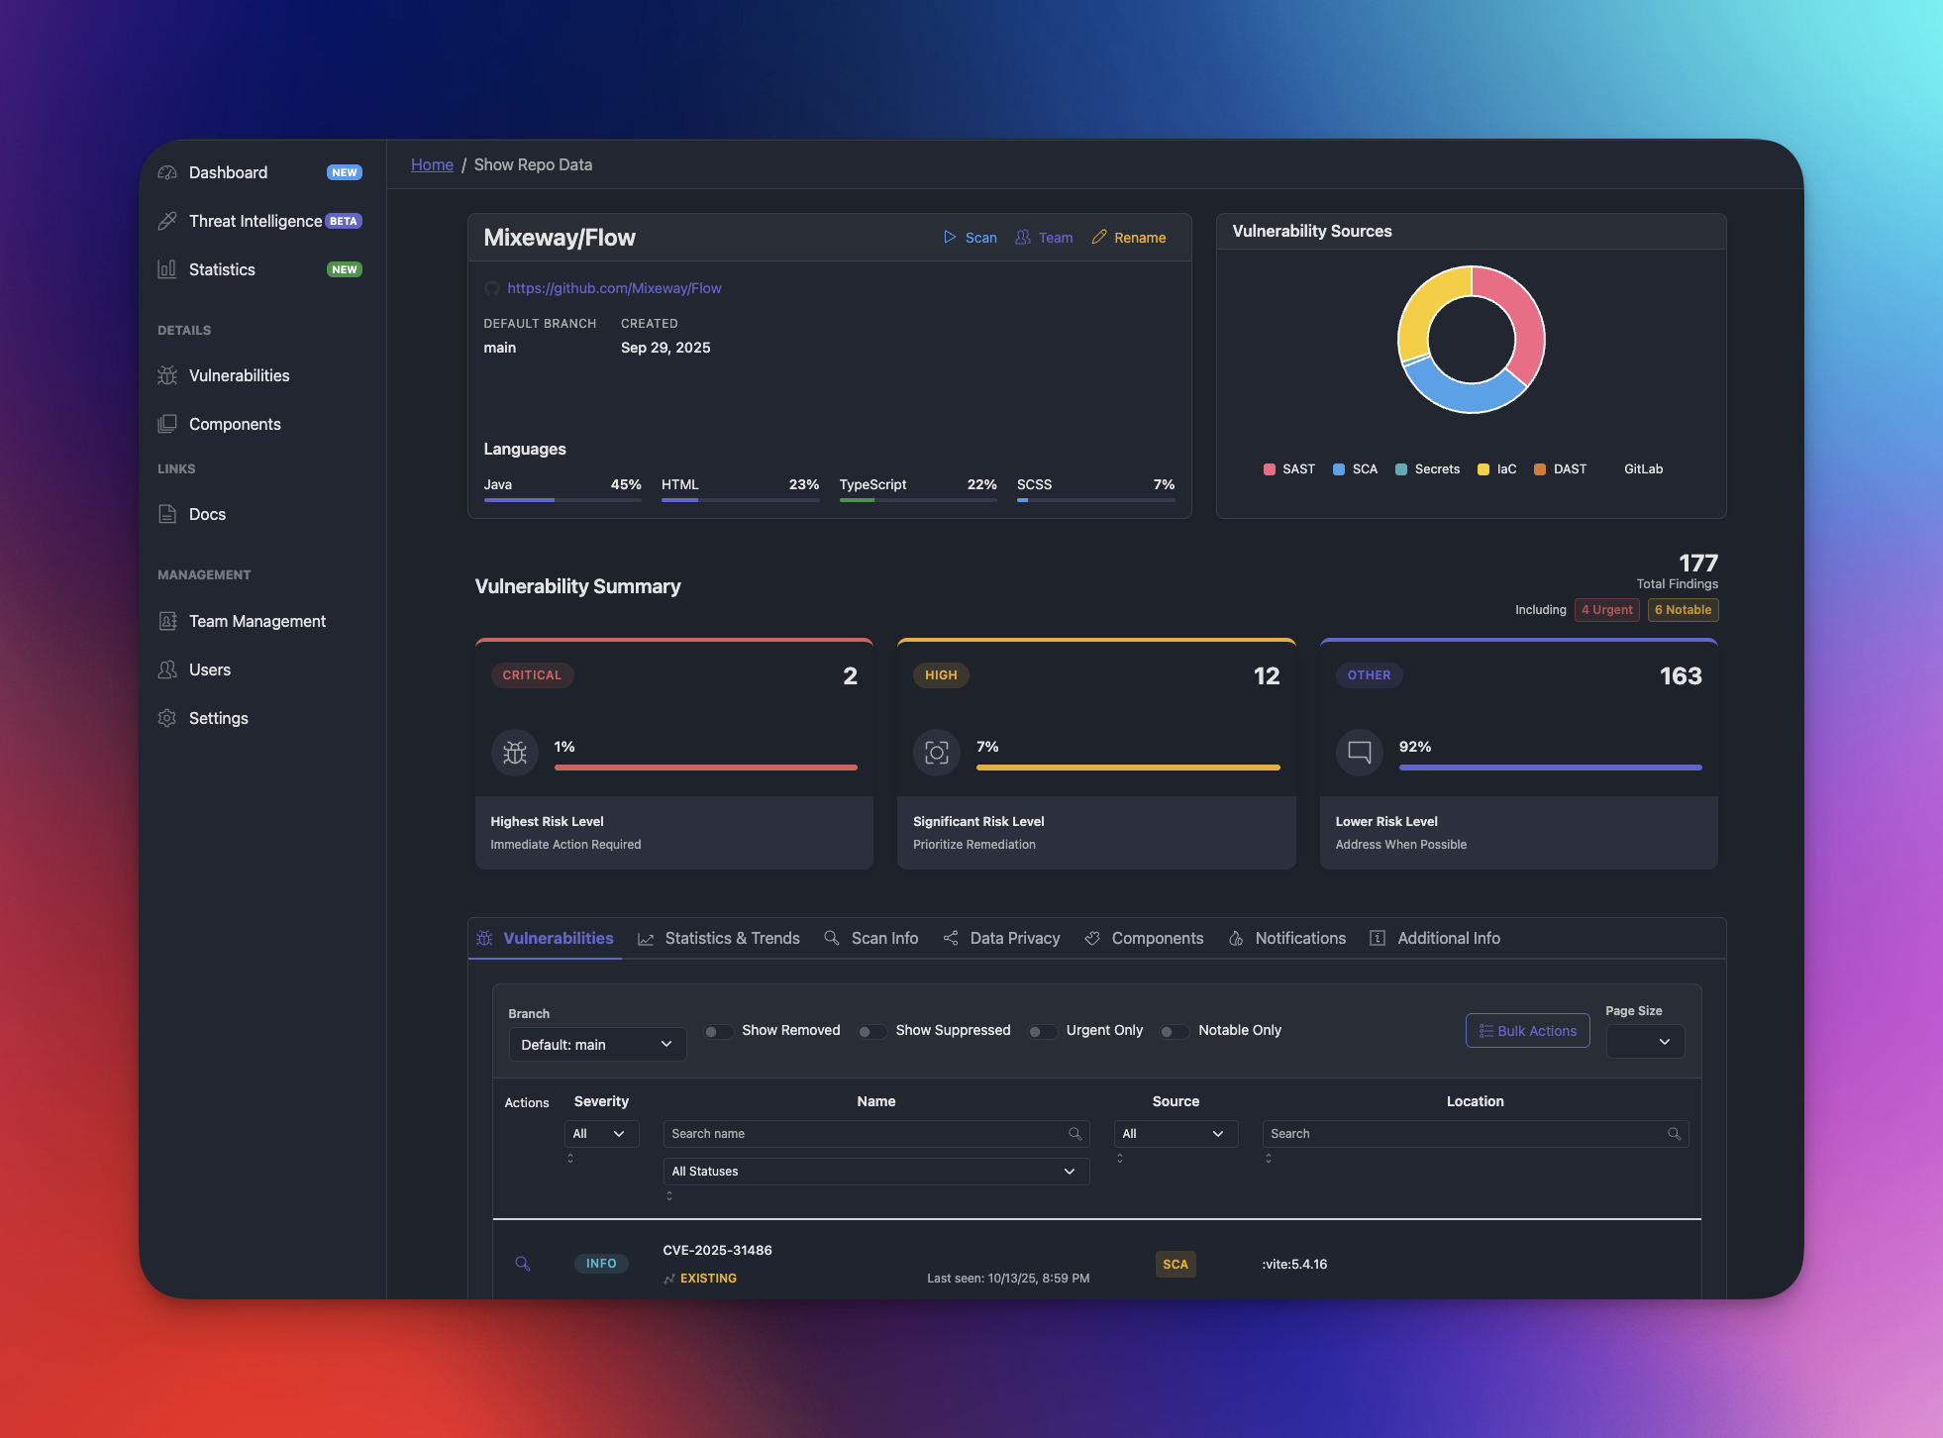Open Team Management via its sidebar icon

168,621
